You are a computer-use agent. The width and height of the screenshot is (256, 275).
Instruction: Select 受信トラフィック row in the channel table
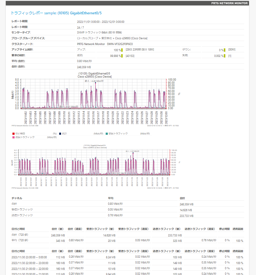point(127,210)
